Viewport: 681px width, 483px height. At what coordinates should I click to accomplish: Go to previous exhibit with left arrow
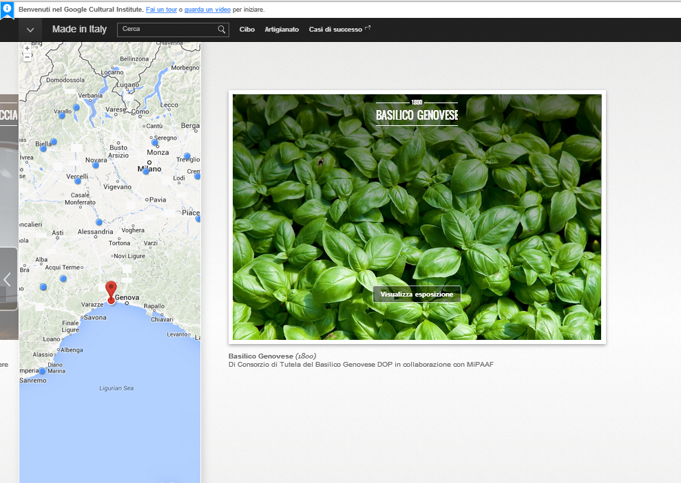pyautogui.click(x=8, y=279)
